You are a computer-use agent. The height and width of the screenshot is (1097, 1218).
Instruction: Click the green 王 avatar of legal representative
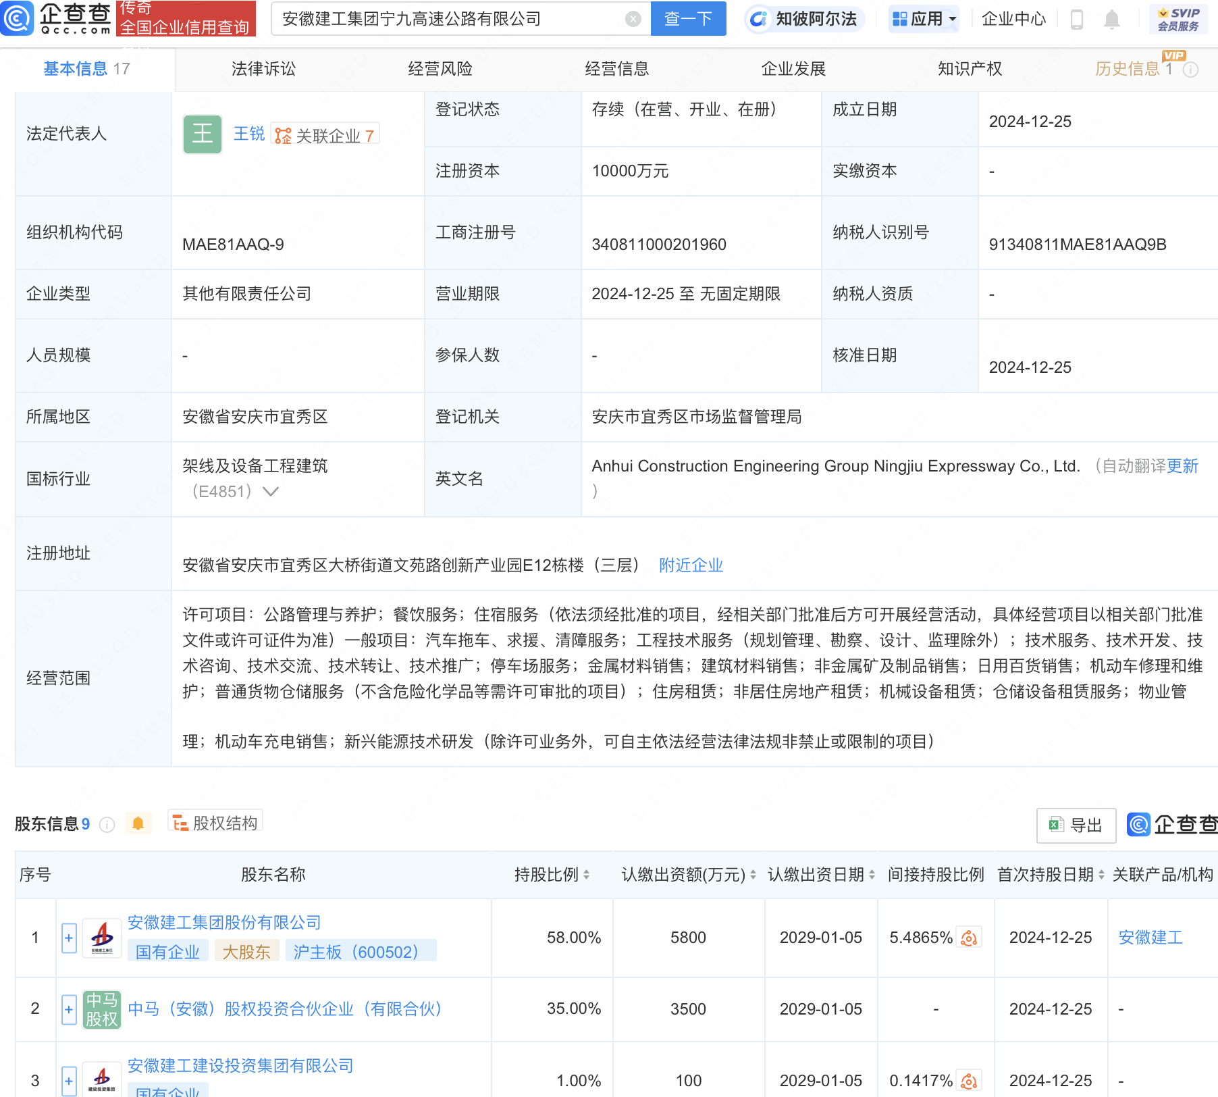point(203,134)
